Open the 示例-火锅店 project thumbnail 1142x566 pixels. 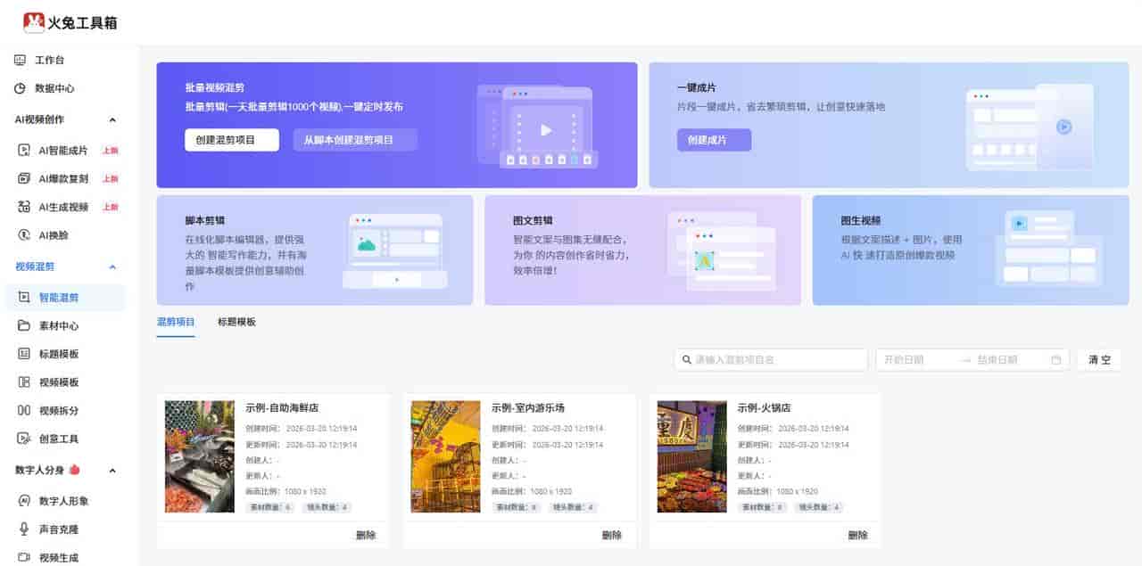[691, 455]
